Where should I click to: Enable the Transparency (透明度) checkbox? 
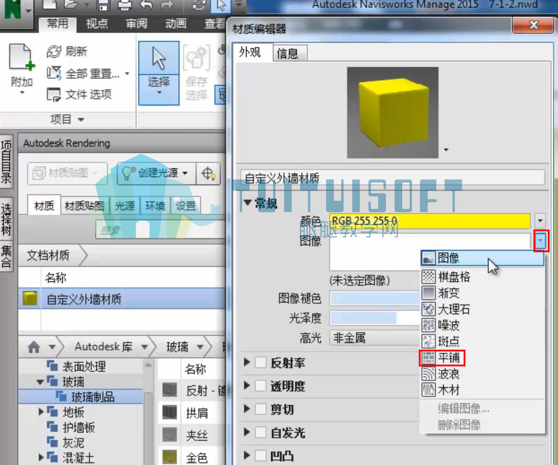pos(260,386)
